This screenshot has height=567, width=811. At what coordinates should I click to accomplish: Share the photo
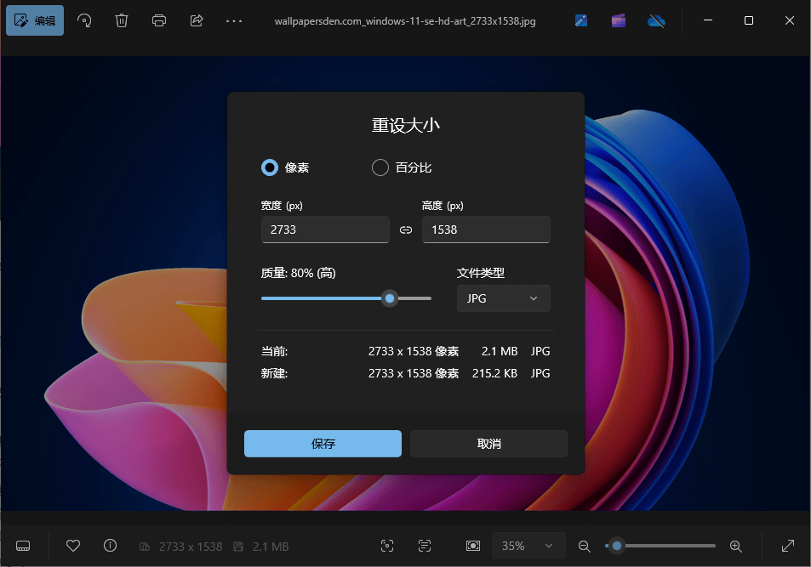pos(196,20)
